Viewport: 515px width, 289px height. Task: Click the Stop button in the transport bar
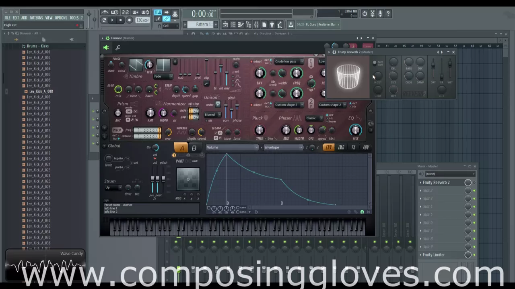pos(120,20)
